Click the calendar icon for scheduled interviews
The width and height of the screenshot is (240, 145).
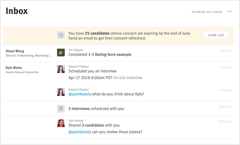[61, 109]
